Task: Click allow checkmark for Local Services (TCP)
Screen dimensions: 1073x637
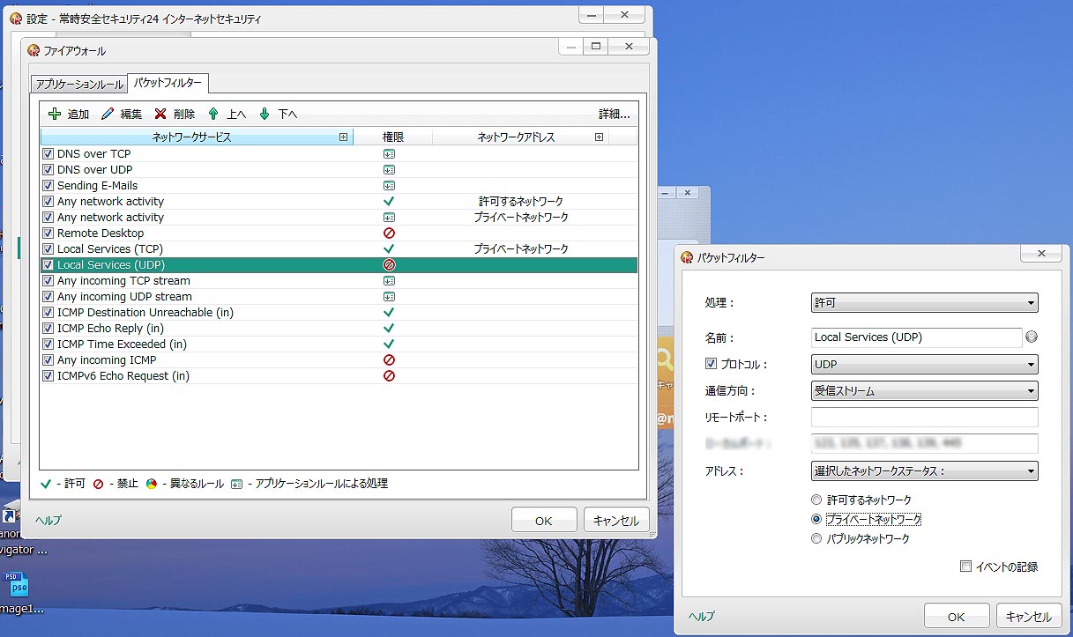Action: (x=389, y=249)
